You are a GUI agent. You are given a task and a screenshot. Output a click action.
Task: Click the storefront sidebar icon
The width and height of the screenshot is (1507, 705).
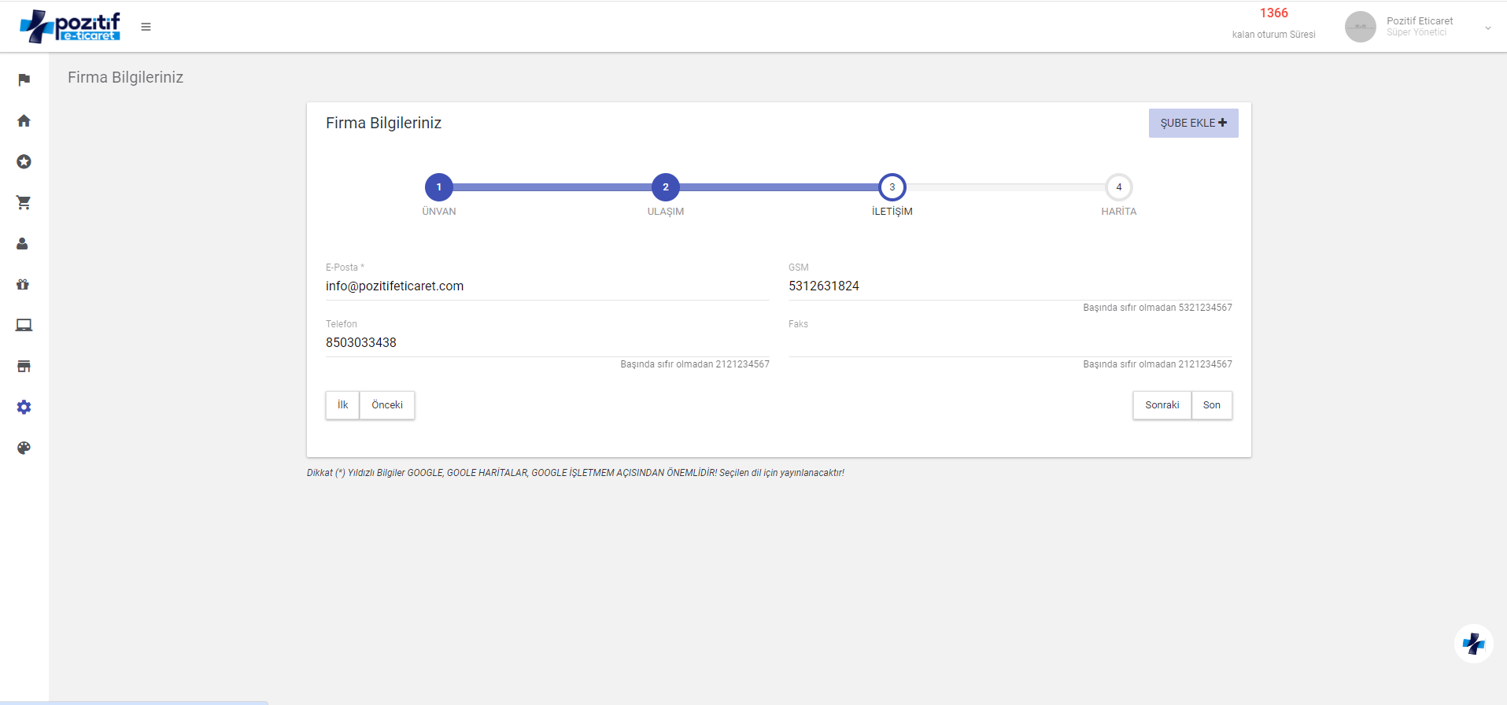[x=24, y=366]
